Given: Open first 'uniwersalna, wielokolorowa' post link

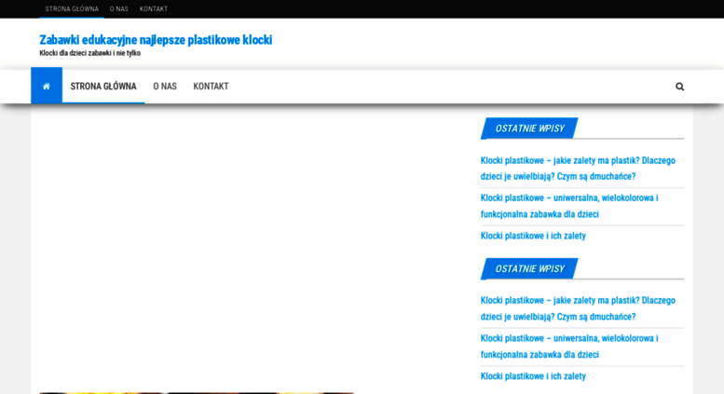Looking at the screenshot, I should (569, 206).
